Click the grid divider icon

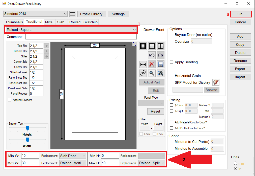143,46
